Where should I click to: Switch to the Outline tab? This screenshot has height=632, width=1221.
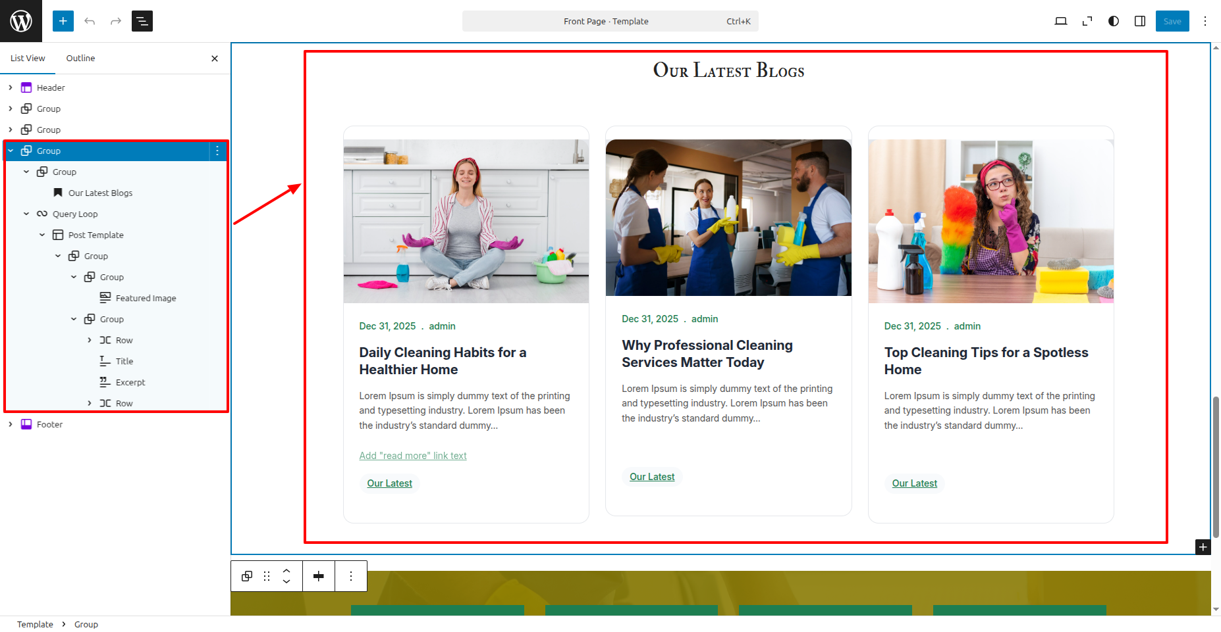click(x=80, y=58)
